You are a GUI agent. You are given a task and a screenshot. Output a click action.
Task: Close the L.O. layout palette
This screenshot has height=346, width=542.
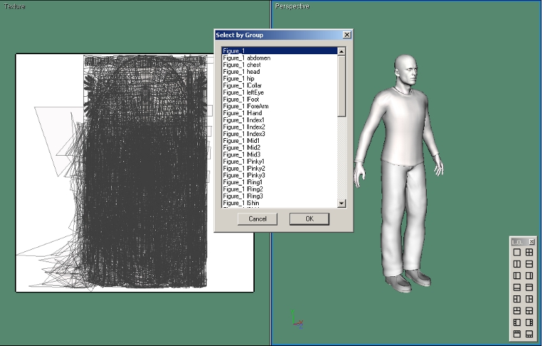tap(532, 242)
